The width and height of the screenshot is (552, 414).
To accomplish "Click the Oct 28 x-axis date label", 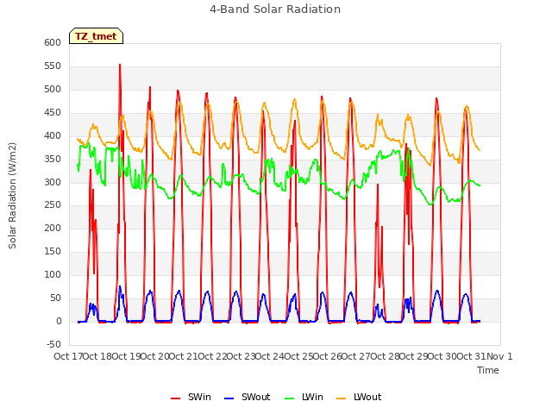I will [x=385, y=356].
